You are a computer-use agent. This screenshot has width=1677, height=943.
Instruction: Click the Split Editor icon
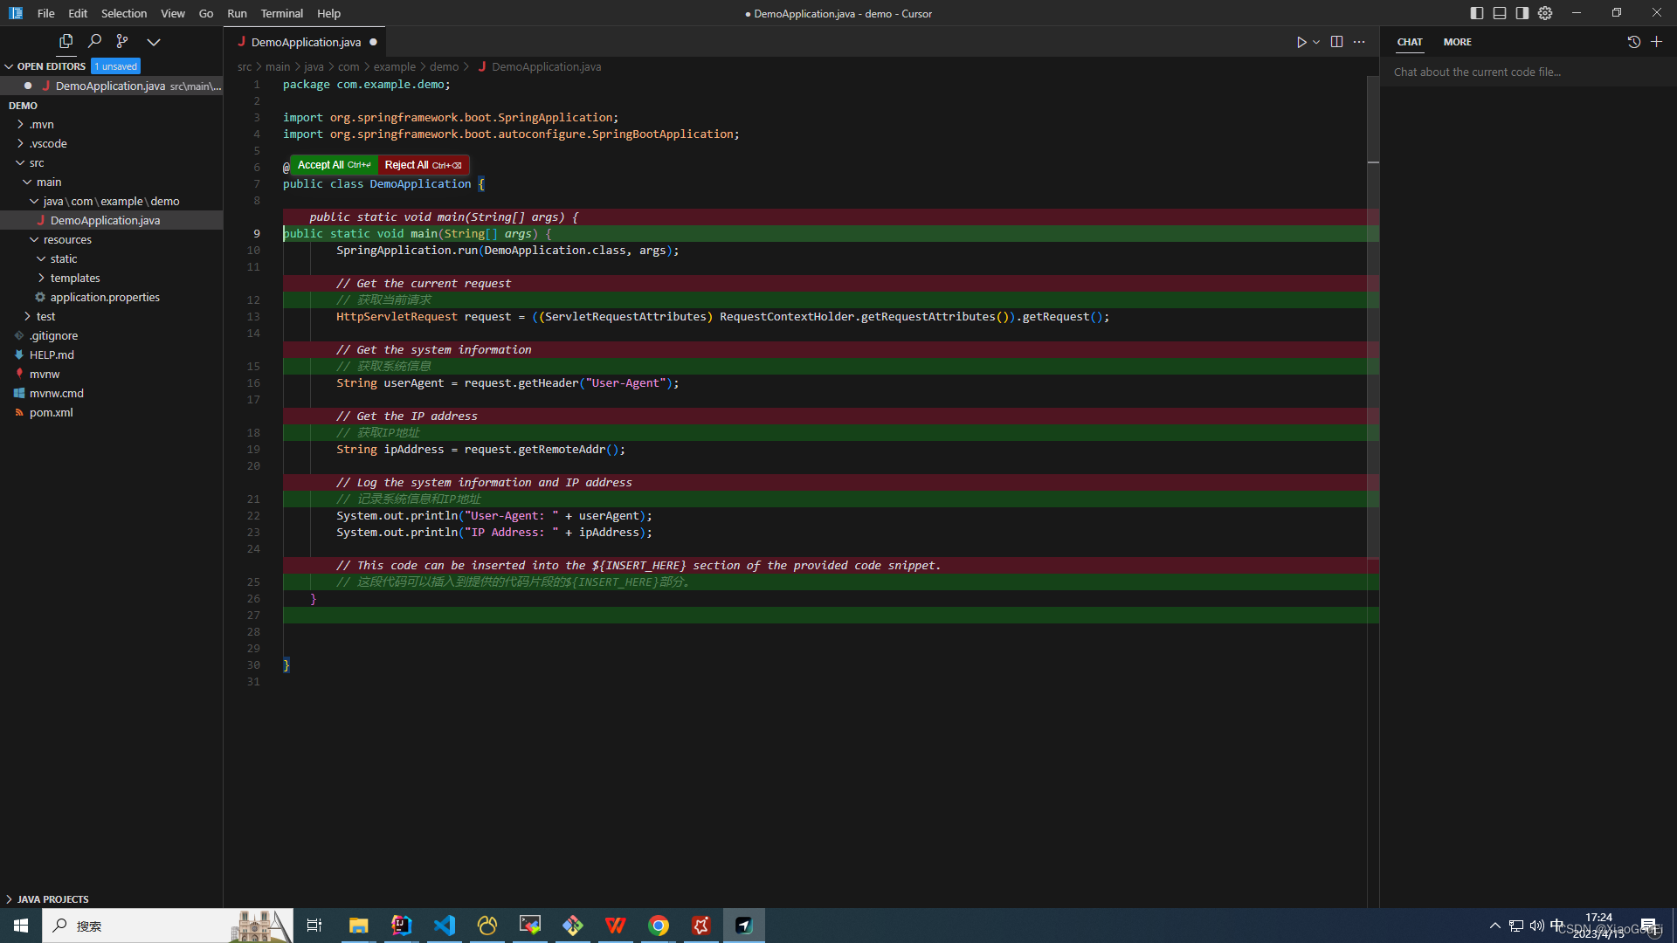coord(1336,42)
